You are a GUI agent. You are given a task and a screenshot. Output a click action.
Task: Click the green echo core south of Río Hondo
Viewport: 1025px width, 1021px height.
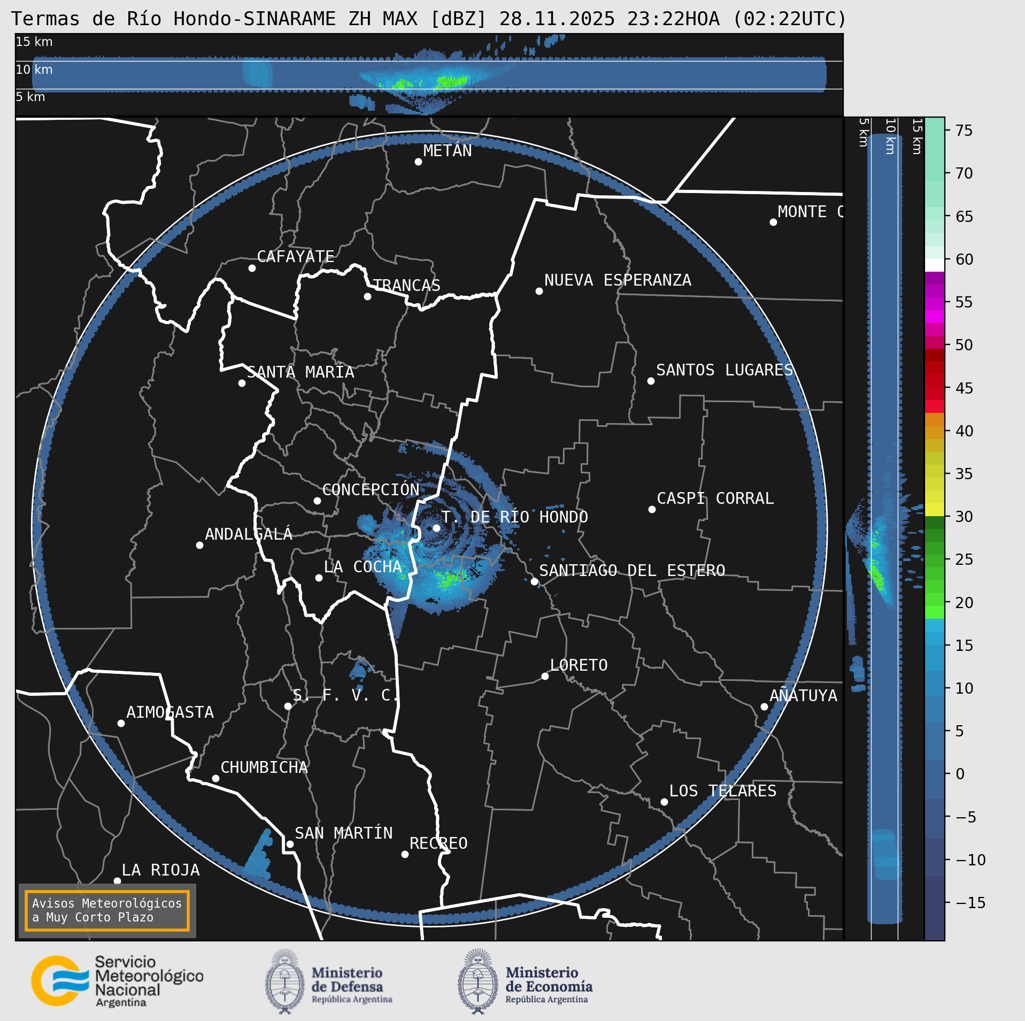449,579
